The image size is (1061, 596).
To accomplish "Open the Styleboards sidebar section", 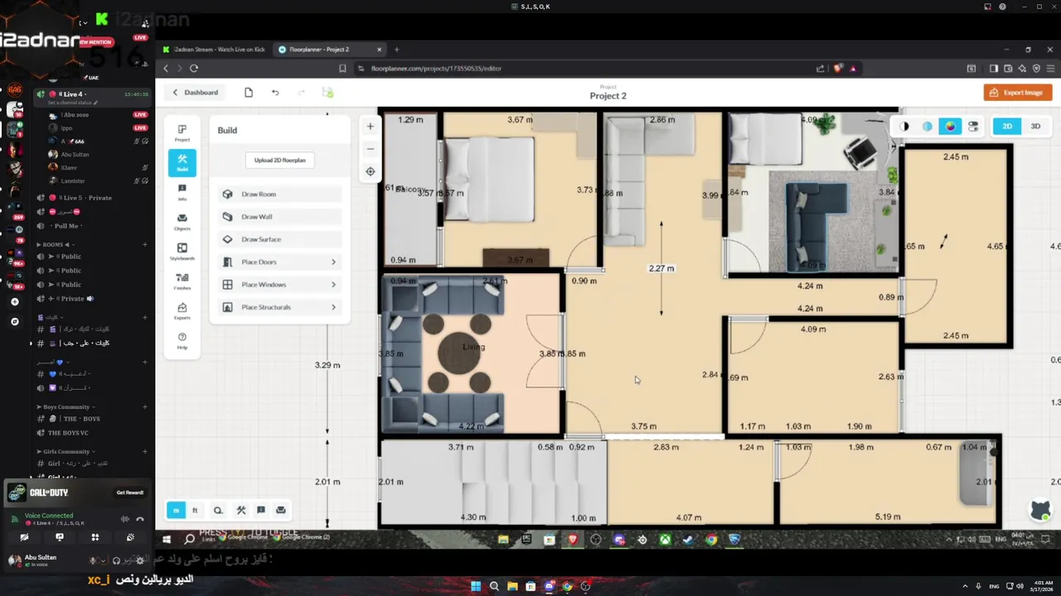I will coord(182,252).
